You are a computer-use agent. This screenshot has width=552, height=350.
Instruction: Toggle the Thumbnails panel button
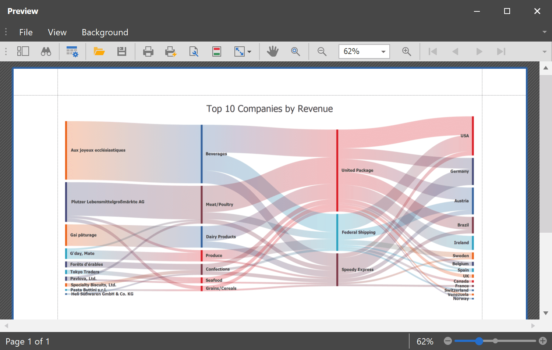click(x=23, y=51)
